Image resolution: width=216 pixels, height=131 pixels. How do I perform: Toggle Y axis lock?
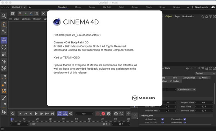26,13
